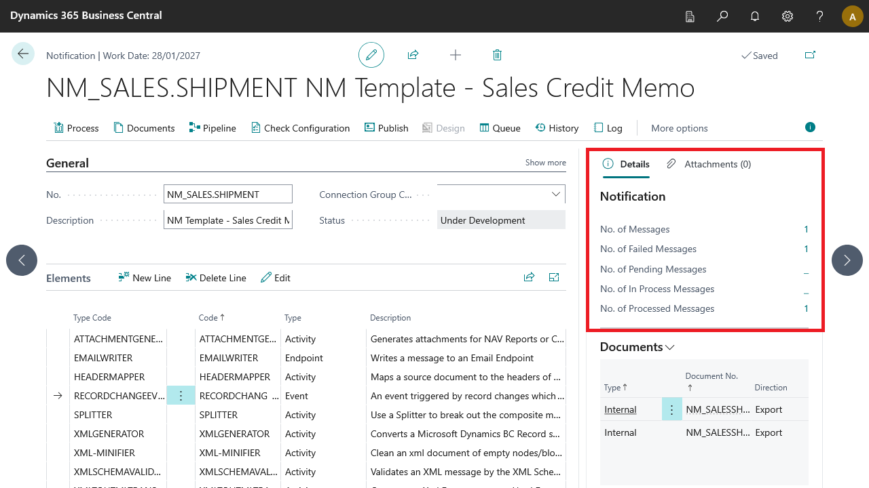Toggle the FactBox info pane icon
The height and width of the screenshot is (488, 869).
click(x=810, y=127)
